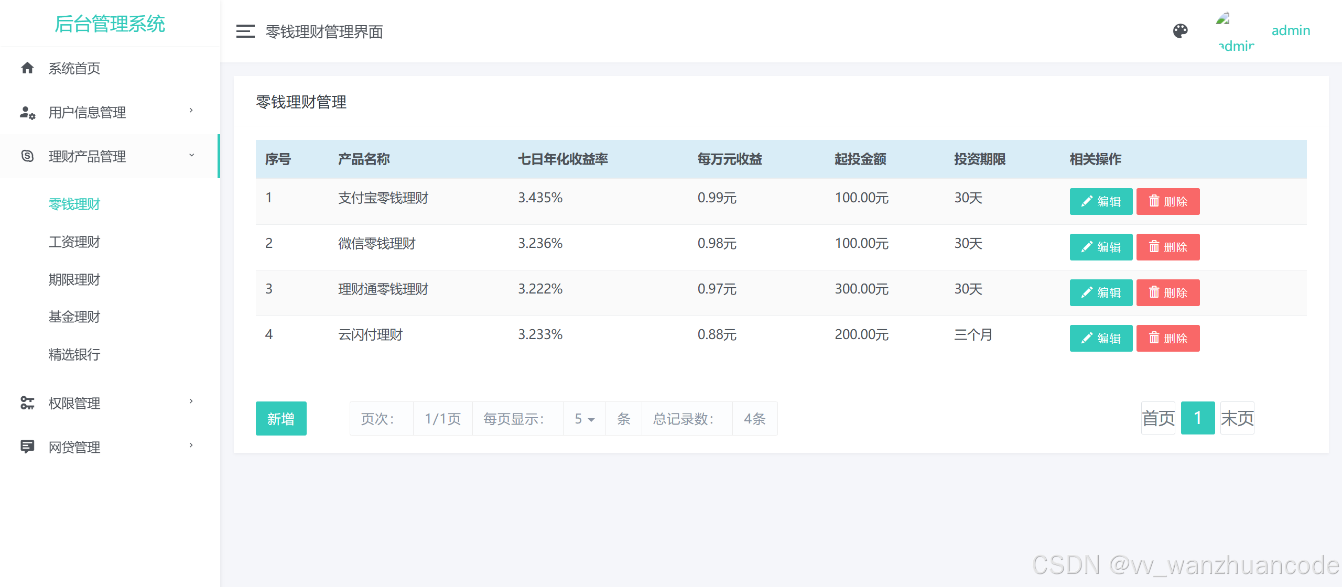Open the per-page count dropdown
Screen dimensions: 1342x587
[x=584, y=419]
